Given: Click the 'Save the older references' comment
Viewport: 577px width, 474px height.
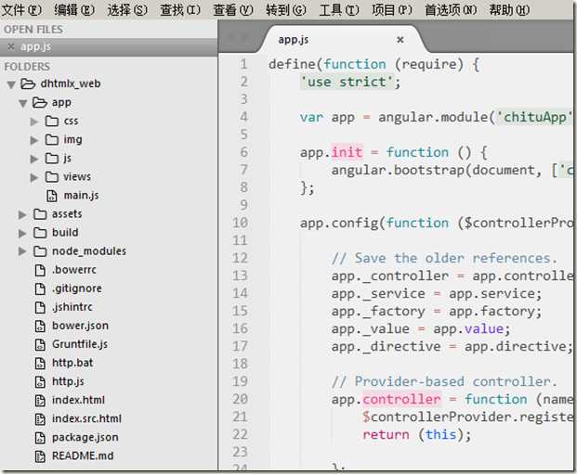Looking at the screenshot, I should [x=444, y=258].
